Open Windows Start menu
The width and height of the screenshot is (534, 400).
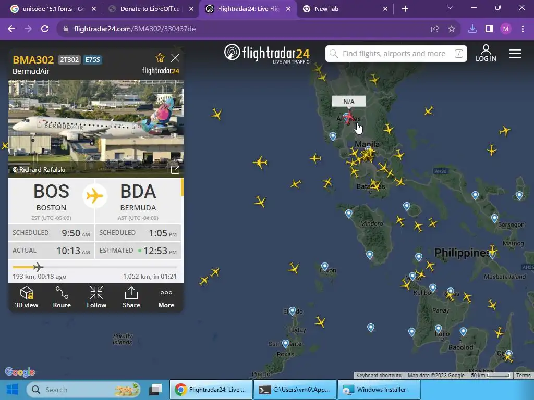click(13, 390)
